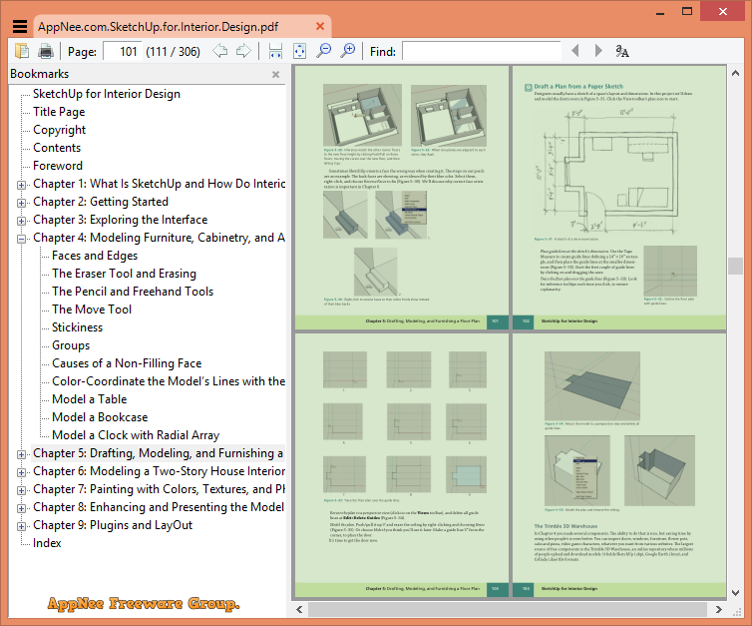Viewport: 752px width, 626px height.
Task: Click the Find text field
Action: pyautogui.click(x=482, y=51)
